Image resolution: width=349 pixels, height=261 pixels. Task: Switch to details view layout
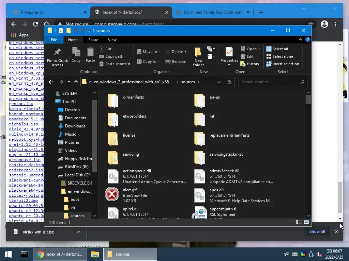click(299, 222)
